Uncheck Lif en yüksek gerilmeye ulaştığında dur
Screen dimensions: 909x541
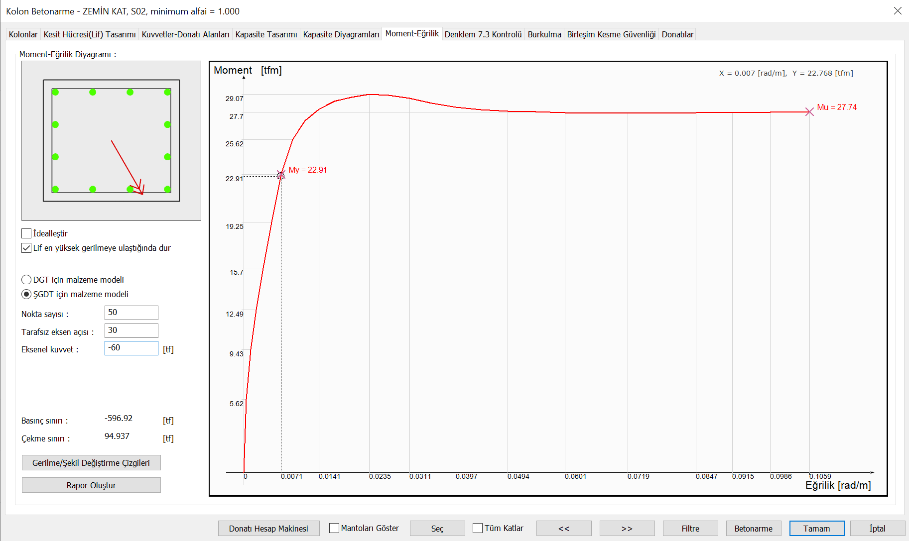coord(27,248)
